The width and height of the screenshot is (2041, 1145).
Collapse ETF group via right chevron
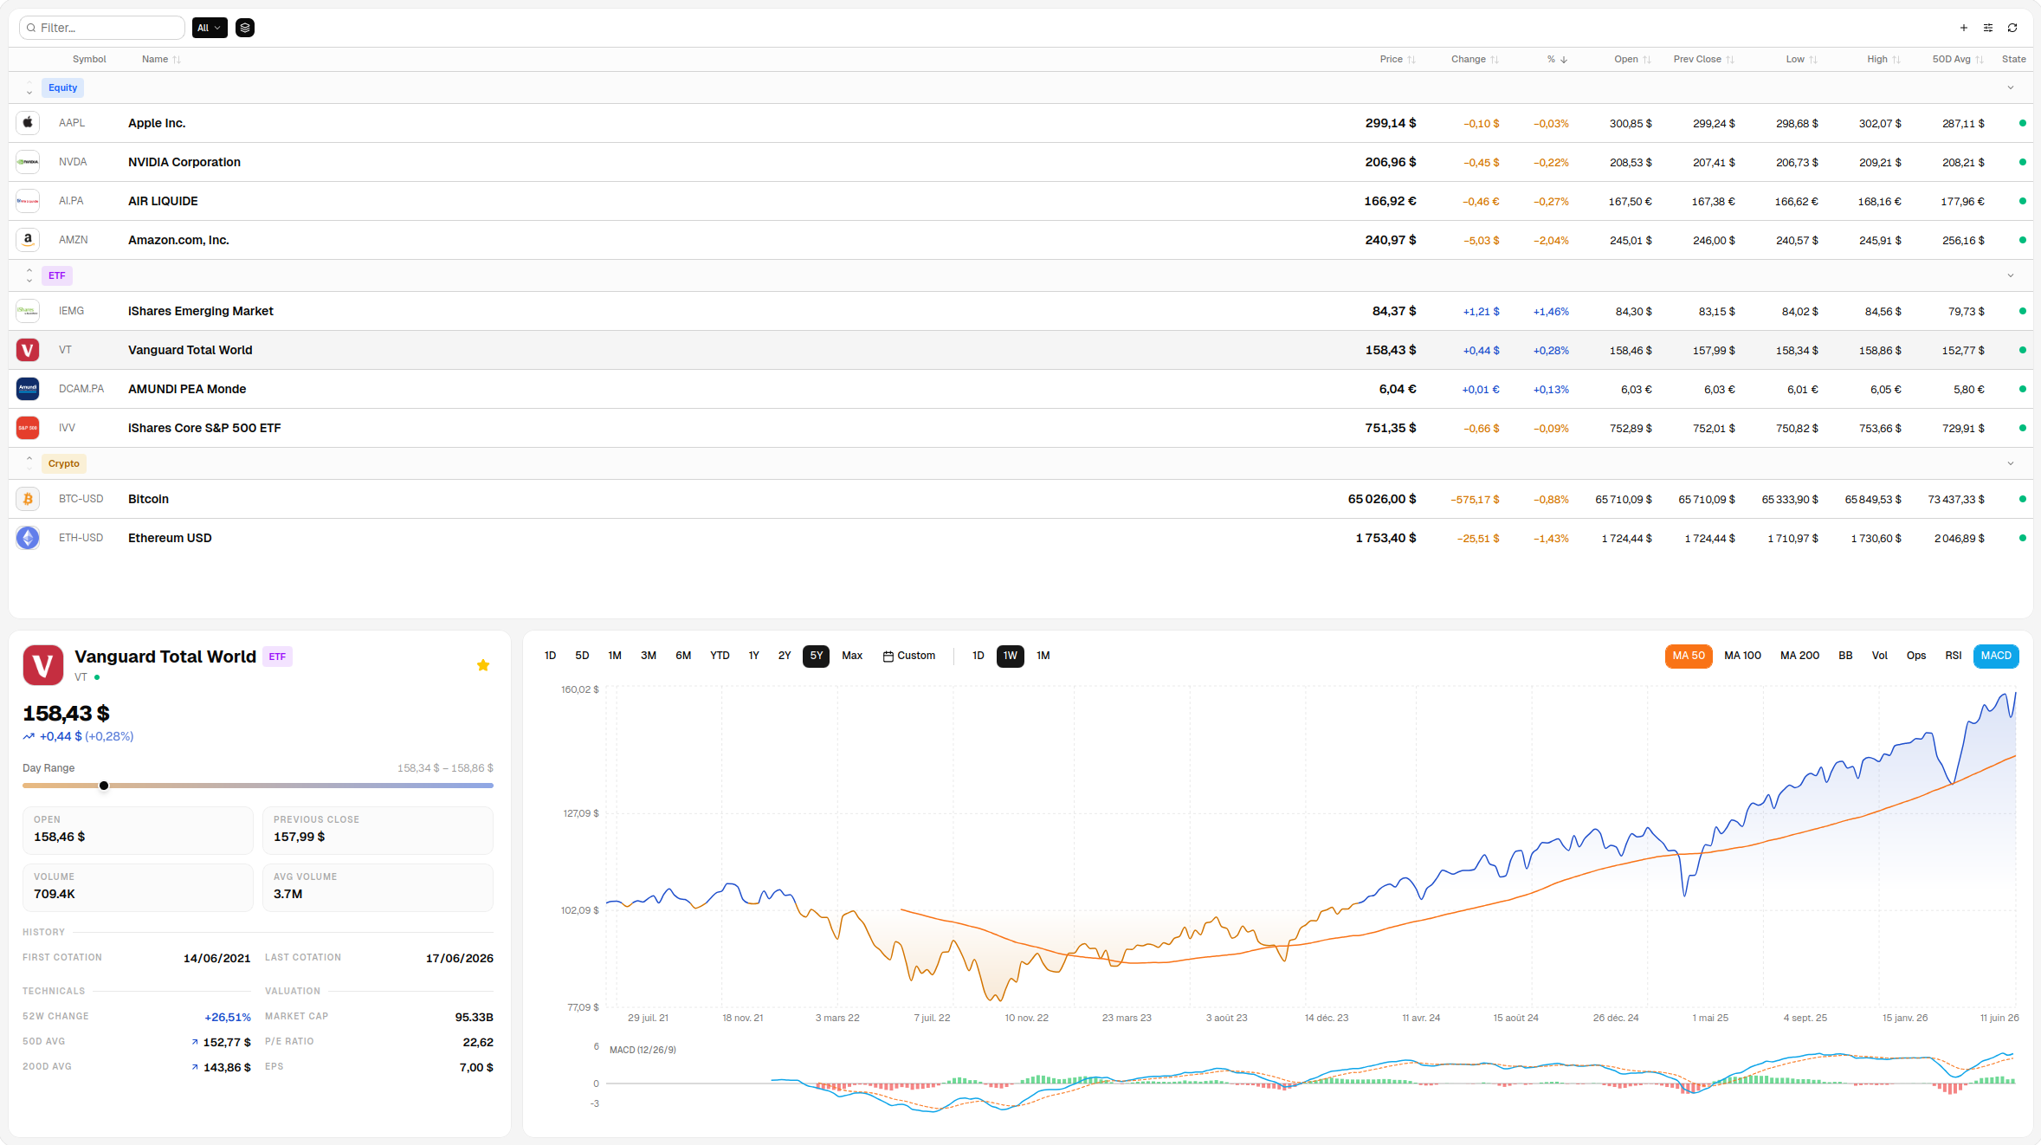(x=2011, y=275)
